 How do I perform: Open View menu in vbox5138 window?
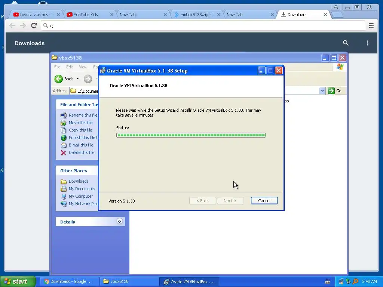[x=83, y=67]
